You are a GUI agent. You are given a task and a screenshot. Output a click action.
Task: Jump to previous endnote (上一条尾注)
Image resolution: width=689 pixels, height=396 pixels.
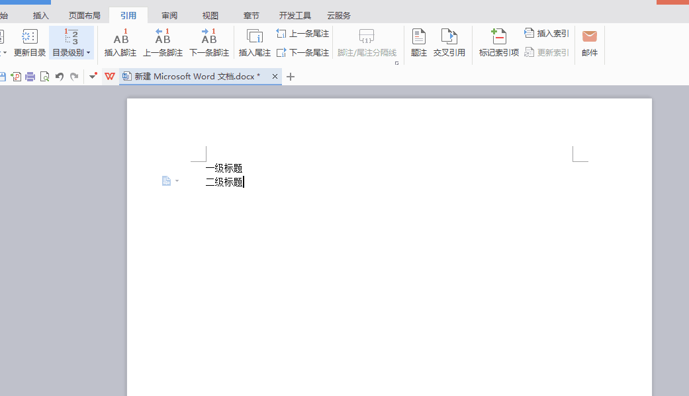point(302,33)
